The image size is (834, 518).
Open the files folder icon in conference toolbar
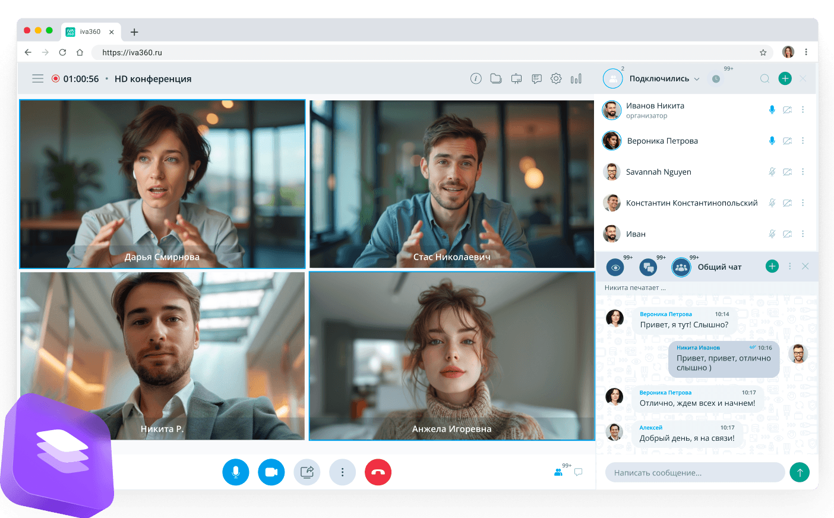coord(496,78)
